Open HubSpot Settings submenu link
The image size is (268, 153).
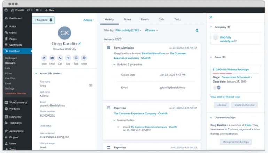tap(10, 88)
